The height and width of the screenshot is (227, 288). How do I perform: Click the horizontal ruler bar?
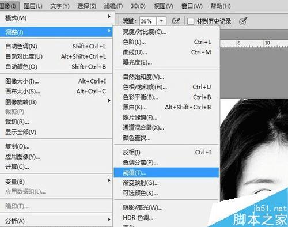253,44
